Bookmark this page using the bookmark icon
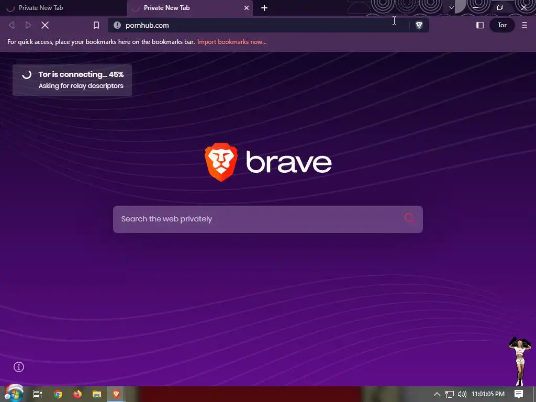The width and height of the screenshot is (536, 402). [x=96, y=25]
